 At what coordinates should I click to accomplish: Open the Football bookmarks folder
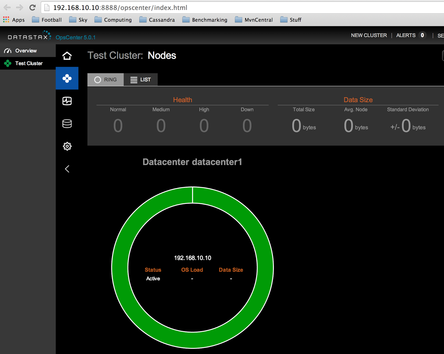47,20
